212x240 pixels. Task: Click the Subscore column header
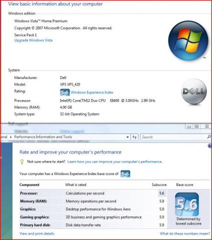coord(159,184)
